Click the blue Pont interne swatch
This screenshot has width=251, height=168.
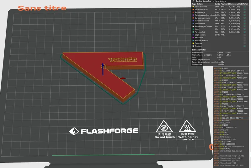click(x=193, y=24)
